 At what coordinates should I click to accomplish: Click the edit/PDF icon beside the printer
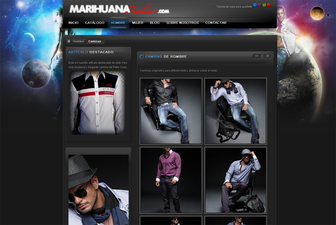pos(268,56)
